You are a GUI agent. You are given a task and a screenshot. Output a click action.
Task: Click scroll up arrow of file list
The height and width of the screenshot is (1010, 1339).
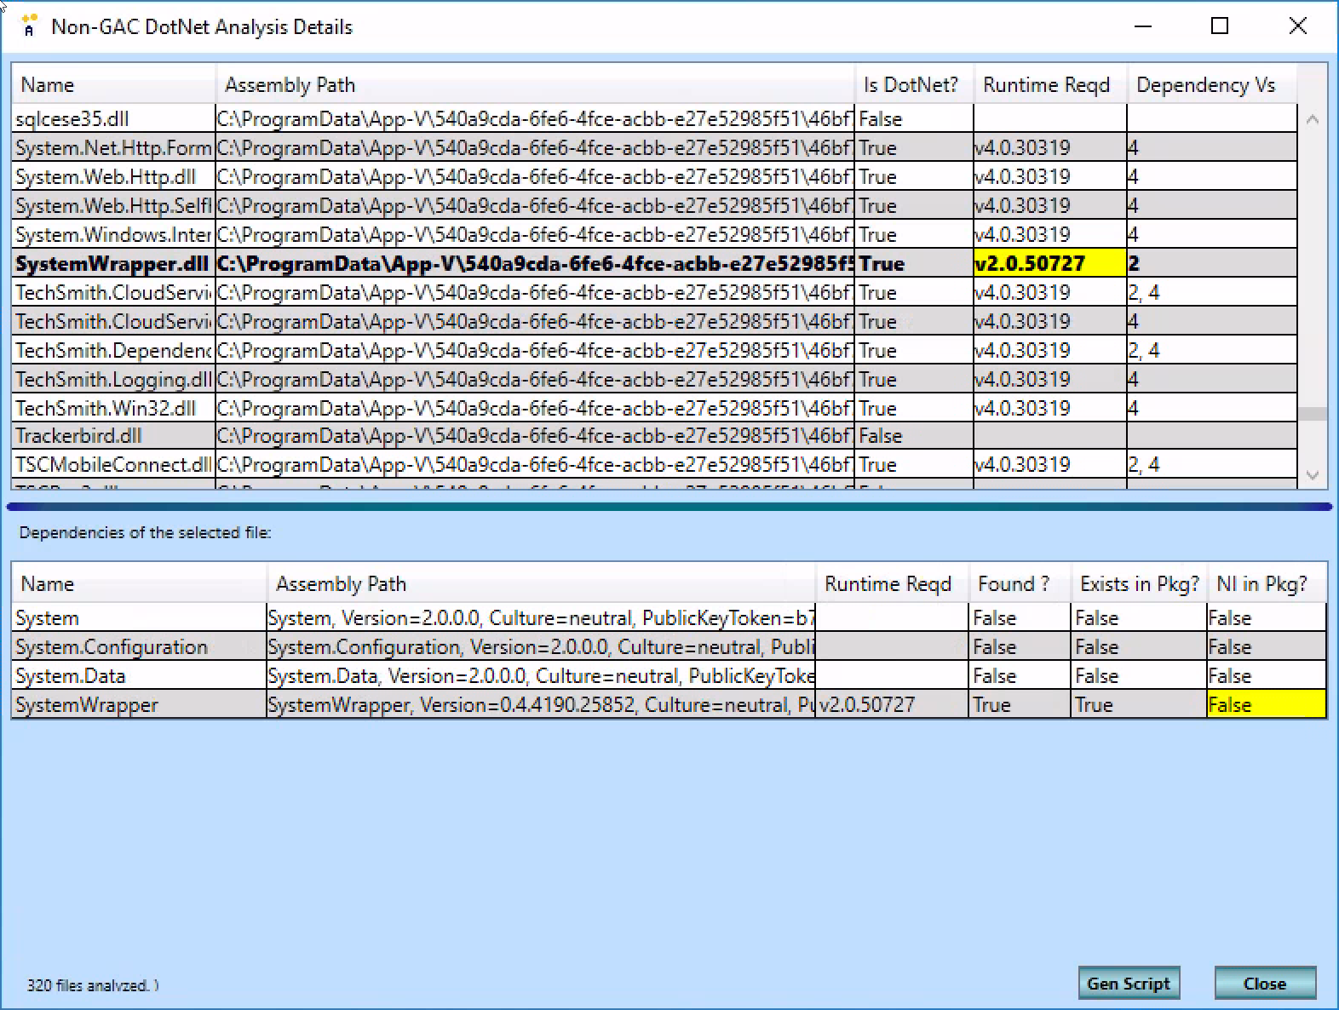pyautogui.click(x=1313, y=120)
